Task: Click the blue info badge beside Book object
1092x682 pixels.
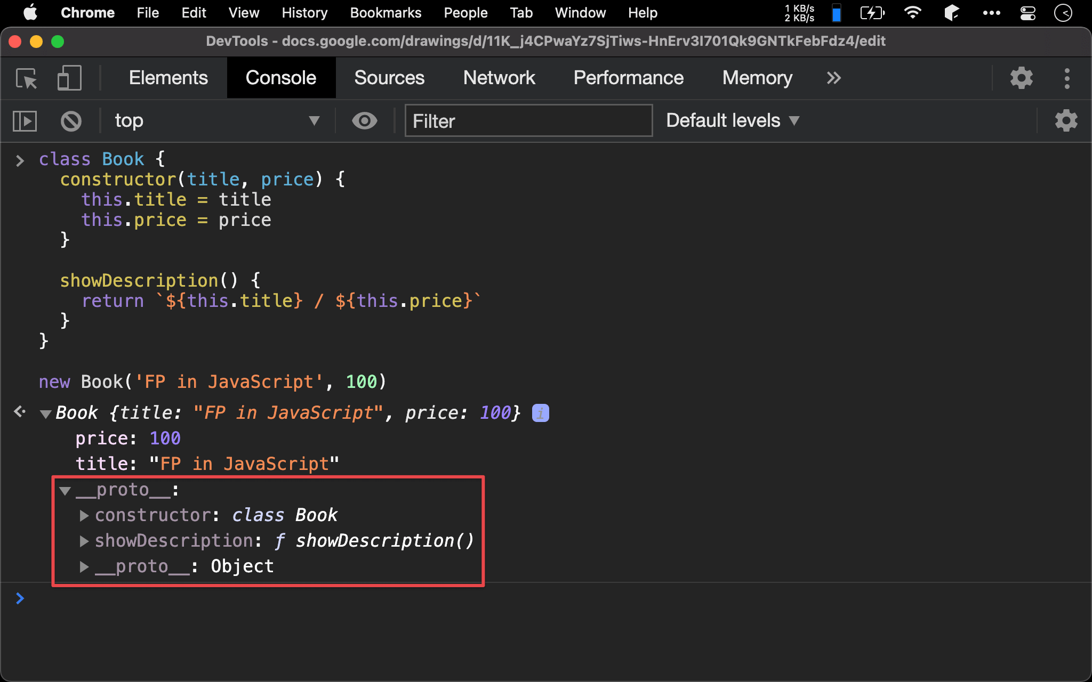Action: (540, 413)
